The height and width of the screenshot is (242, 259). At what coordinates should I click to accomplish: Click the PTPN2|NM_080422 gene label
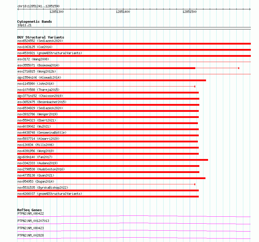(31, 213)
